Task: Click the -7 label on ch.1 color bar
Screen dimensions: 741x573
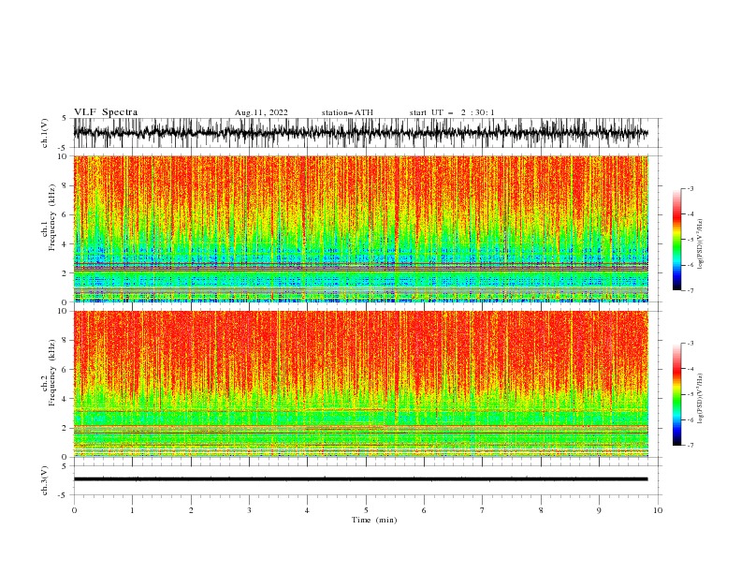Action: tap(690, 290)
